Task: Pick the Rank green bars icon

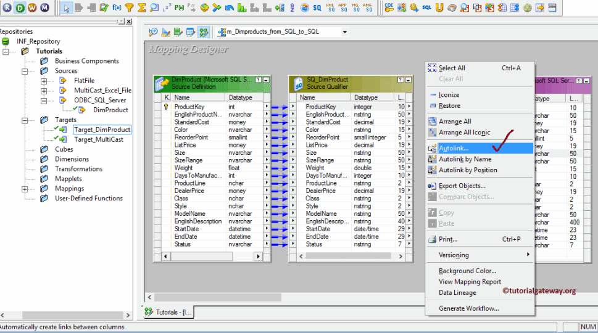Action: tap(242, 7)
